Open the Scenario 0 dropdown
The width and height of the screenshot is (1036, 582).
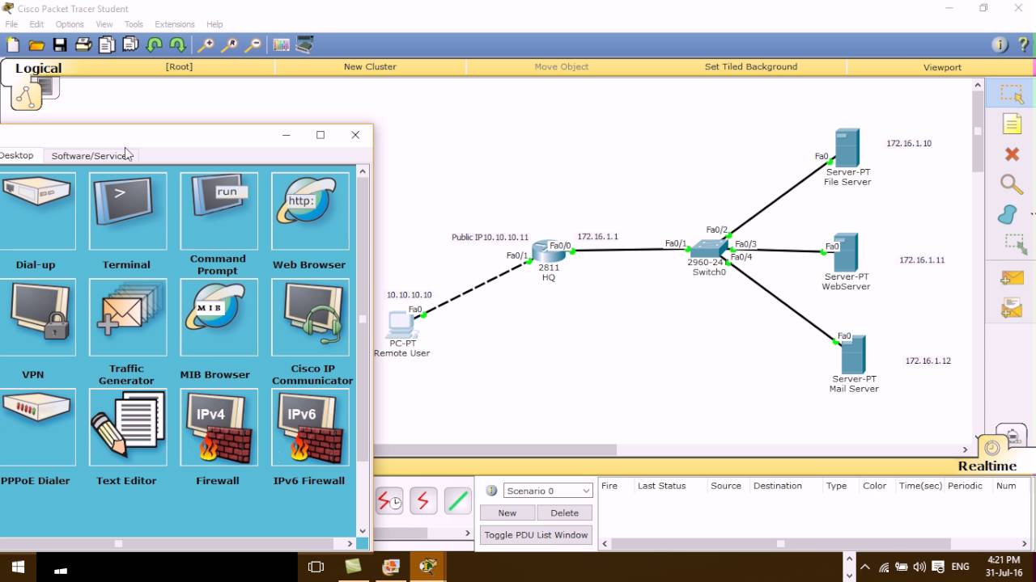pos(549,491)
